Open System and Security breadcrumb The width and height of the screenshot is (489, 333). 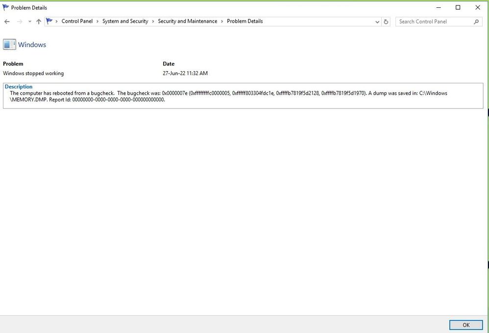[125, 21]
